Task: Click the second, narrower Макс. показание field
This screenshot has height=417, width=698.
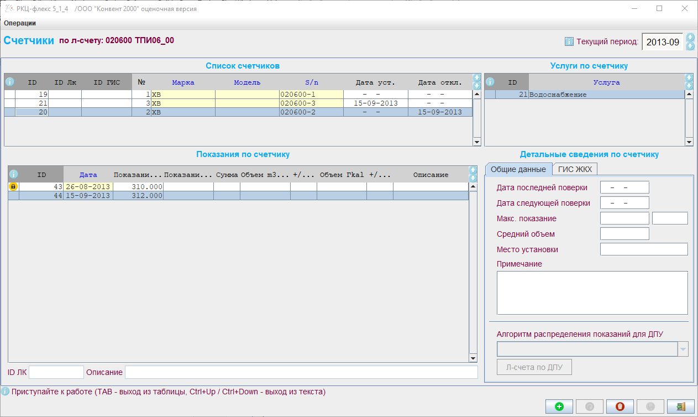Action: (x=670, y=218)
